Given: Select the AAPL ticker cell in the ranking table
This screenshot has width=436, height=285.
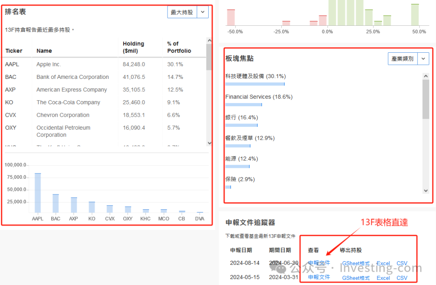Looking at the screenshot, I should 12,64.
